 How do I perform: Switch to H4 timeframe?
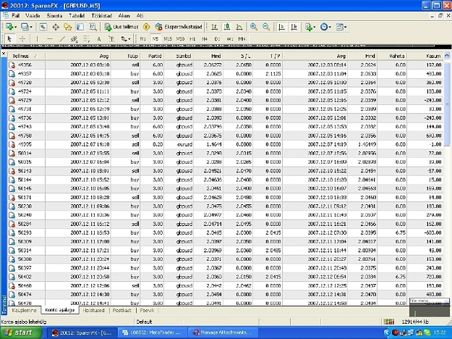[205, 38]
